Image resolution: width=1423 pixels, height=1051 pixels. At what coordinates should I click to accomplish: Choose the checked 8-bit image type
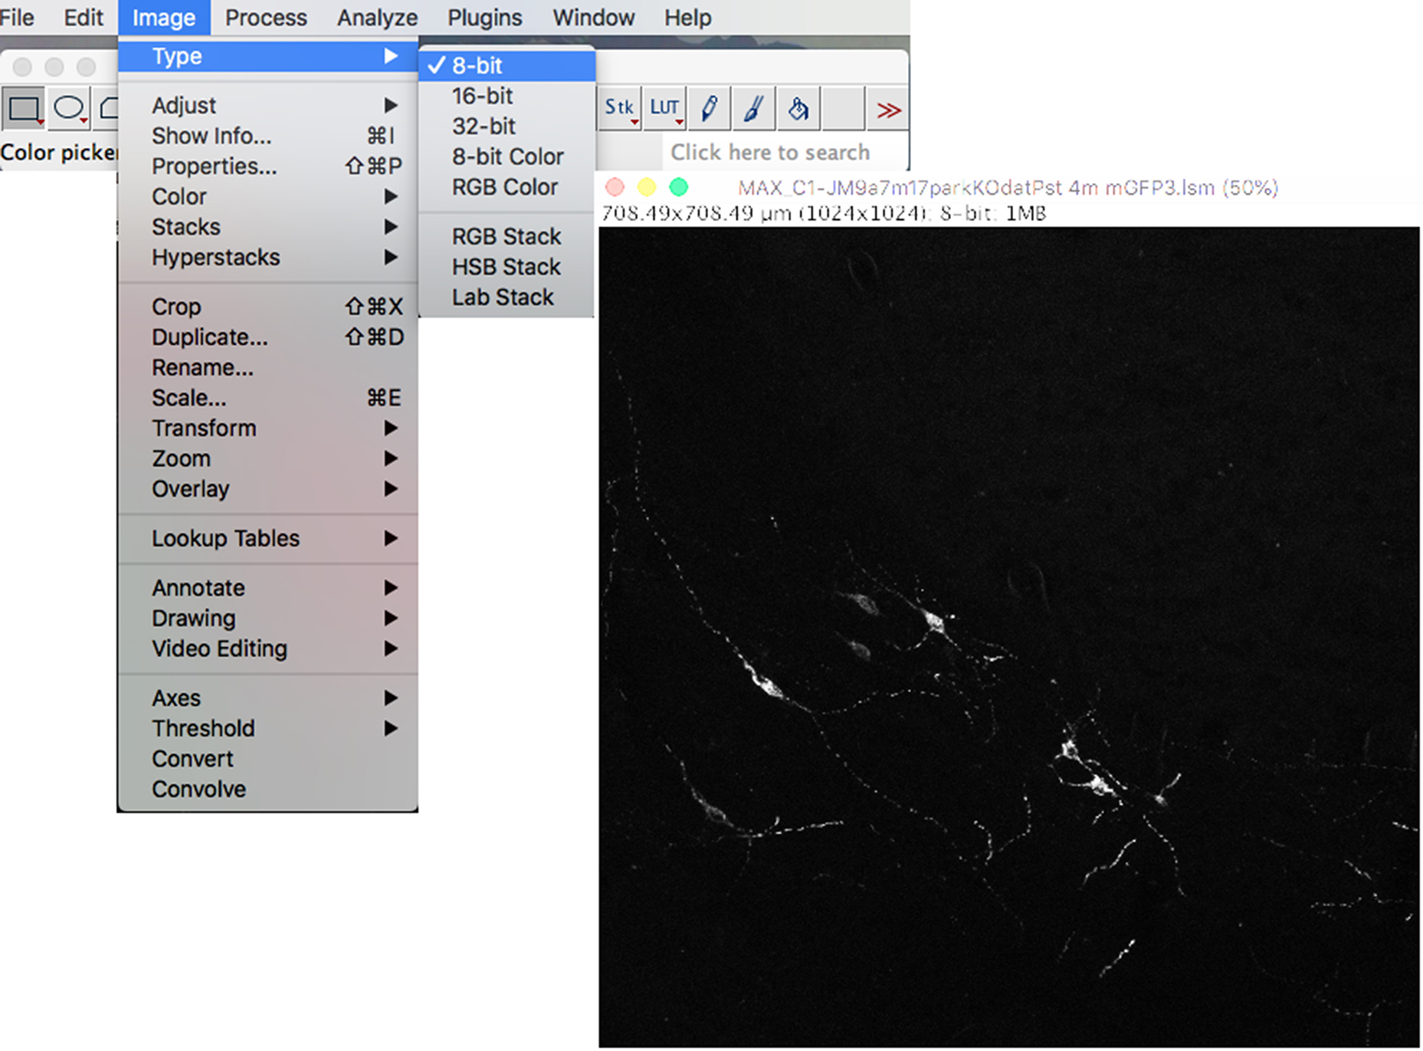pyautogui.click(x=507, y=66)
